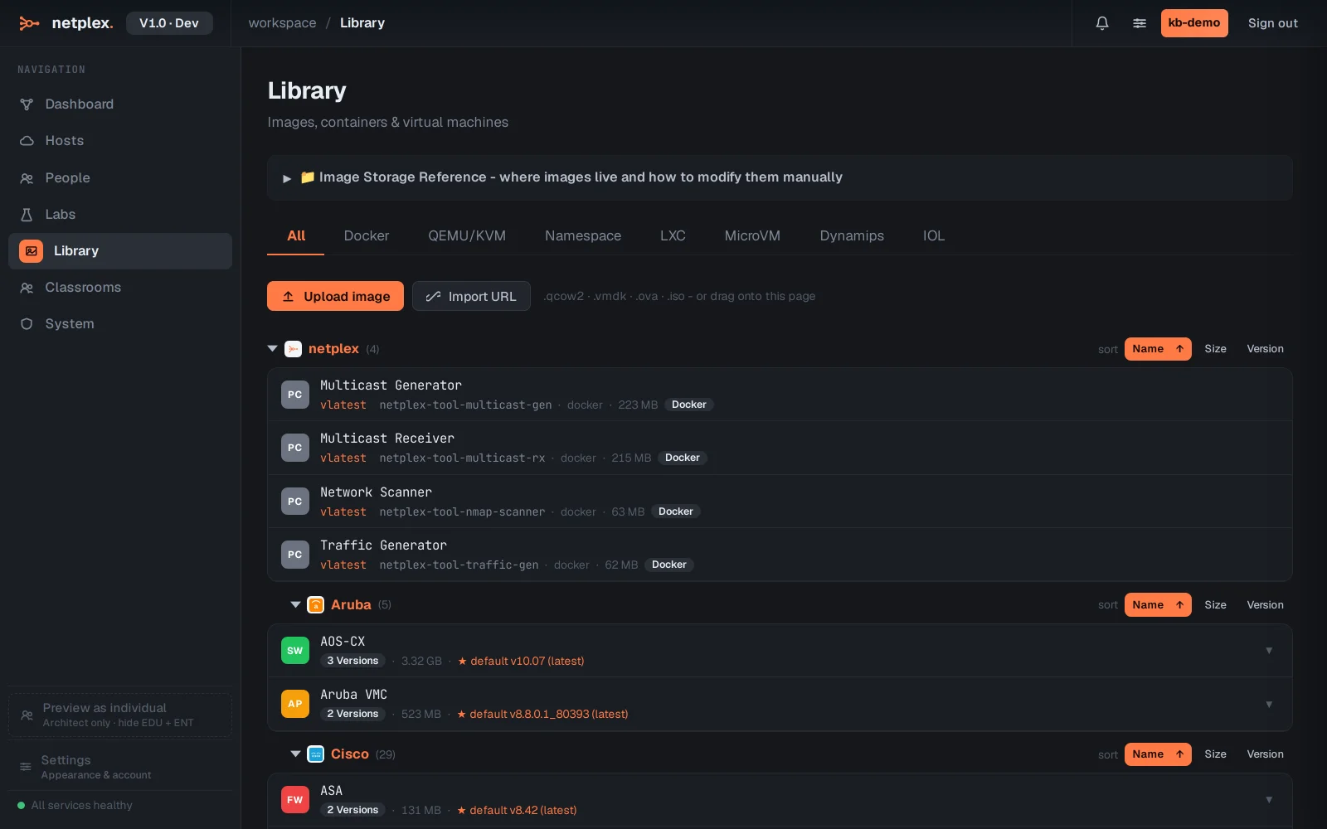Sort netplex group by Version
This screenshot has width=1327, height=829.
[1265, 349]
